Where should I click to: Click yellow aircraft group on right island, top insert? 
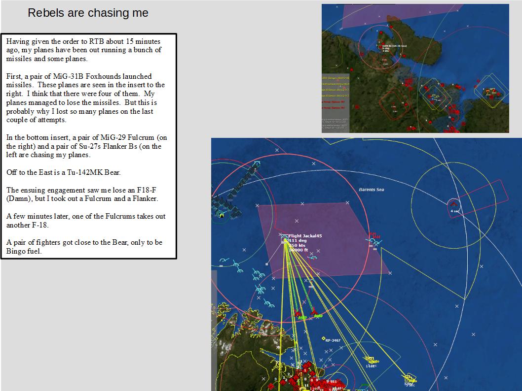[x=491, y=92]
